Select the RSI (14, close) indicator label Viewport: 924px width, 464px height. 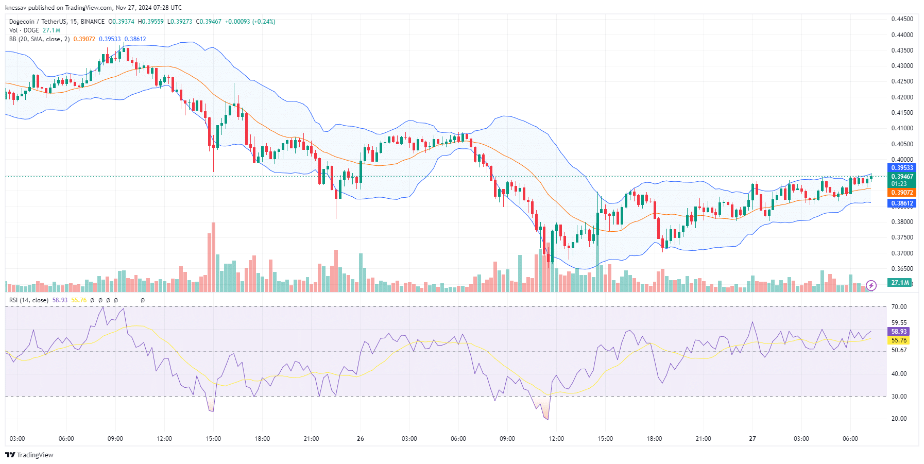(x=29, y=300)
